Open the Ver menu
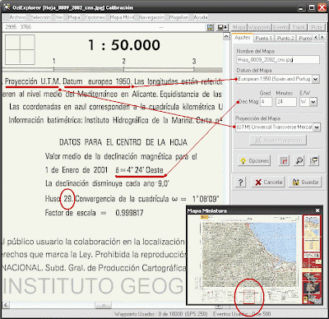Screen dimensions: 329x319 point(59,17)
